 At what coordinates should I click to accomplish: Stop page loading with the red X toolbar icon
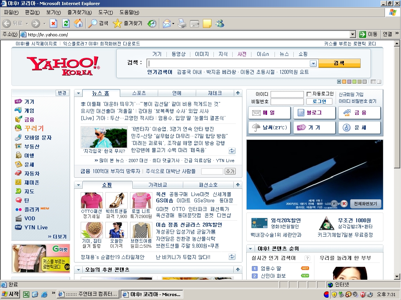pyautogui.click(x=53, y=23)
